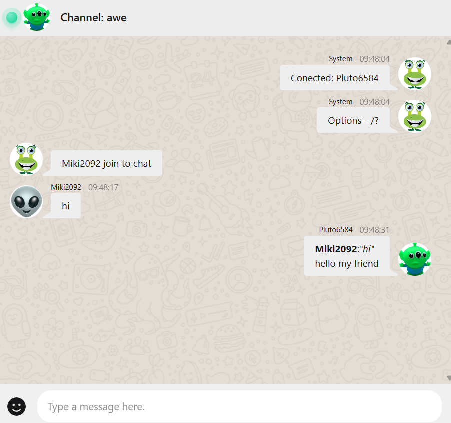Click the quoted Miki2092 "hi" reference

click(345, 249)
